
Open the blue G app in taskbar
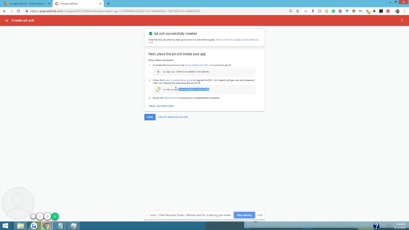[x=34, y=226]
